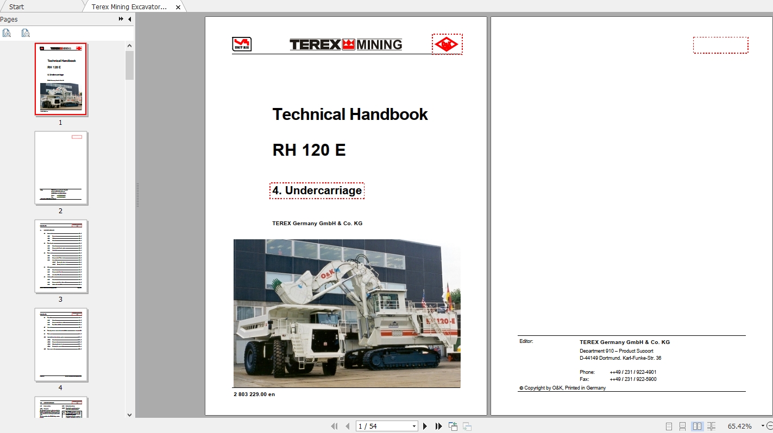Click the red diamond logo on page 1

(447, 44)
